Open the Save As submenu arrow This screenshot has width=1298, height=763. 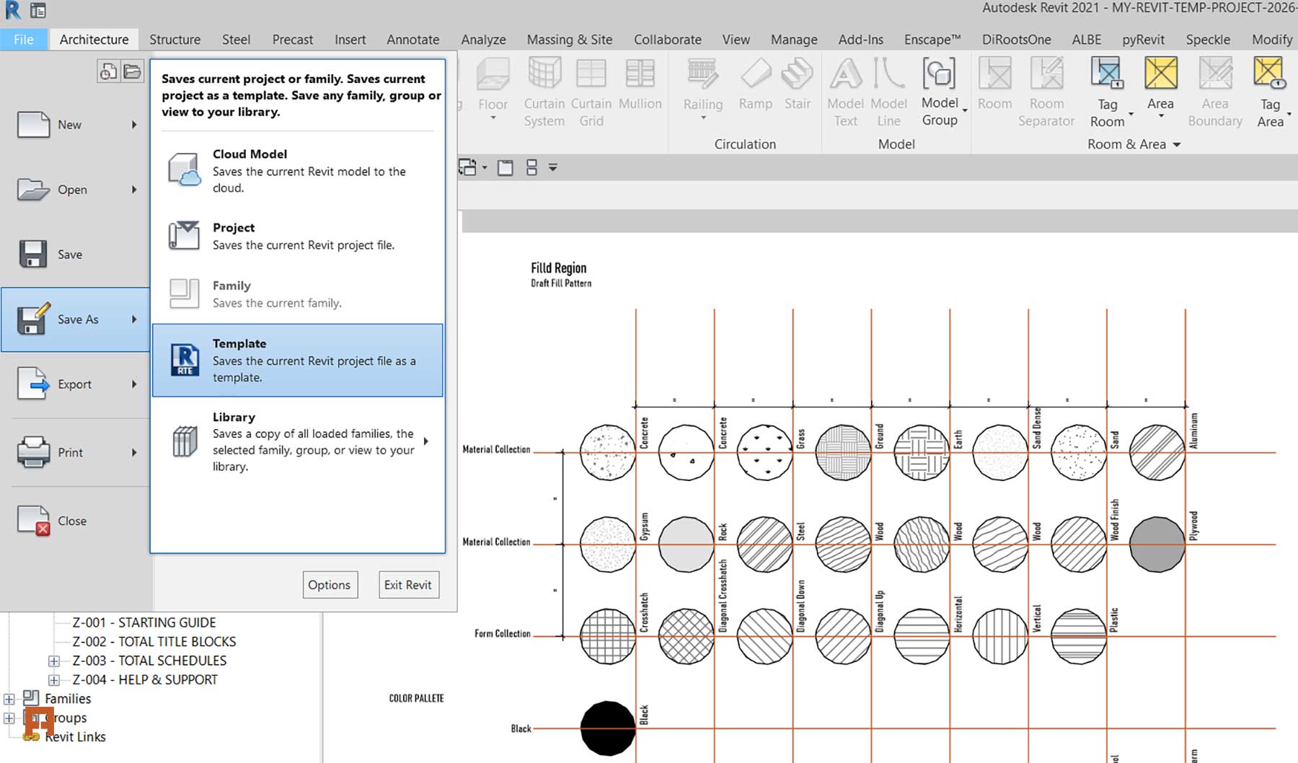pyautogui.click(x=134, y=319)
